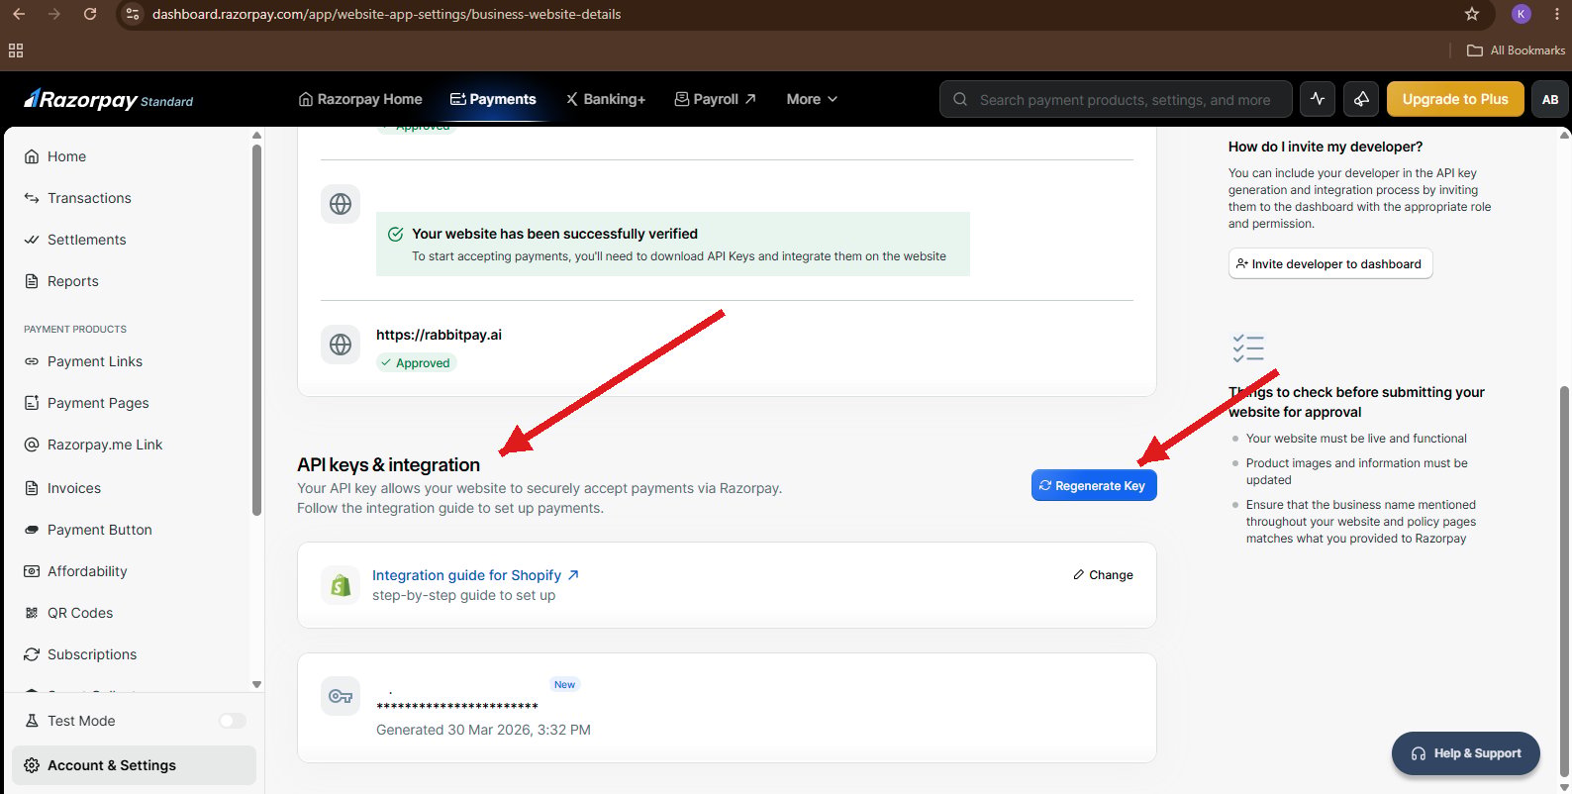Click the masked API key asterisks
Screen dimensions: 1572x794
coord(457,706)
